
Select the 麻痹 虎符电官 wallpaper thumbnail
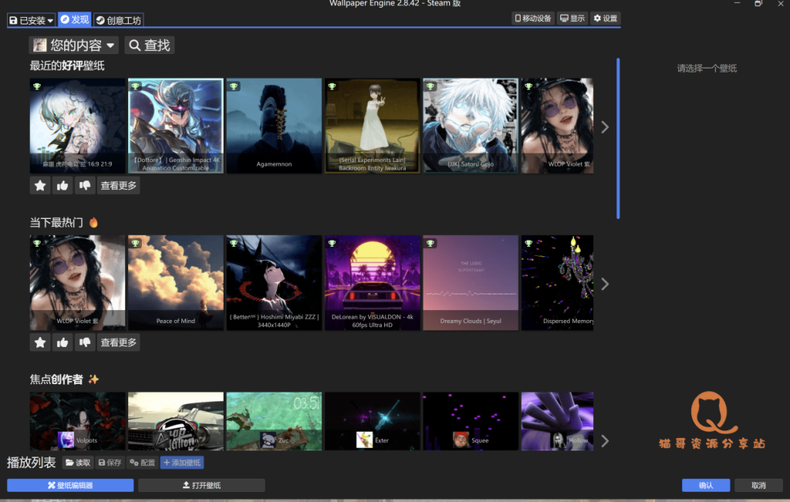point(77,126)
